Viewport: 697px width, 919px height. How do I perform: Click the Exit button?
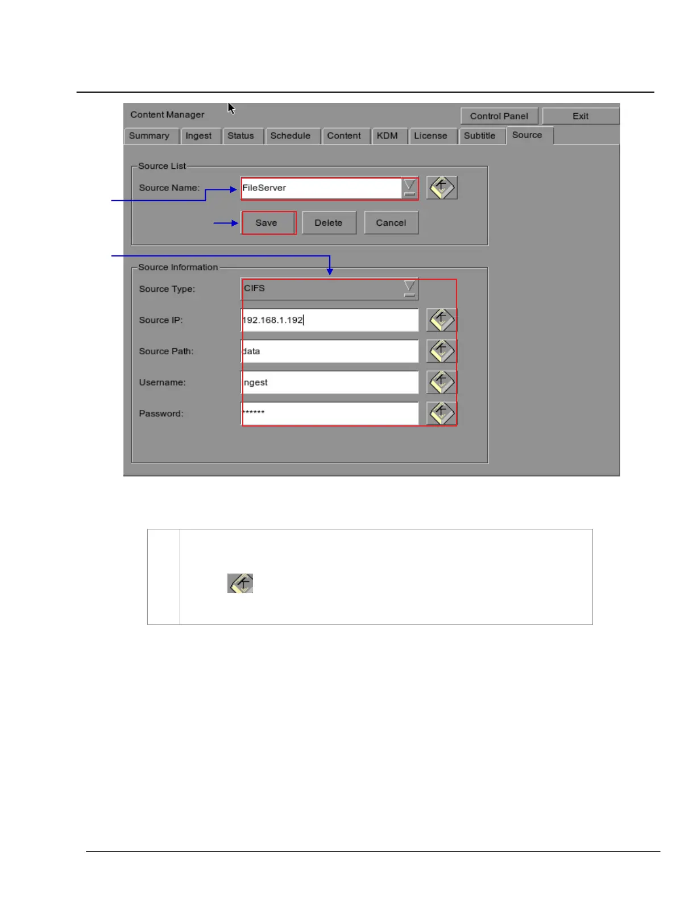[580, 116]
